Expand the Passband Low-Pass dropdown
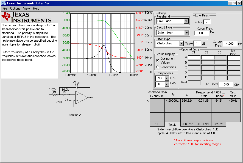 [186, 21]
